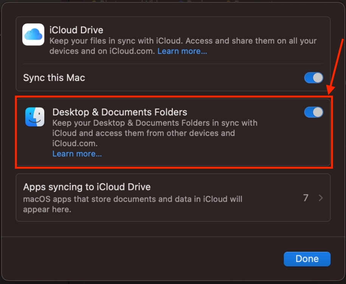
Task: Click the Sync this Mac label
Action: pos(54,78)
